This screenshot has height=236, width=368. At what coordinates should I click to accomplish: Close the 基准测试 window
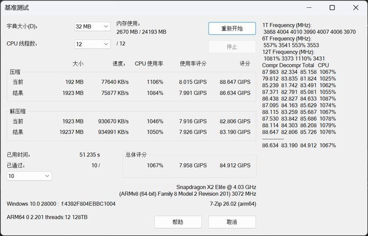(356, 7)
